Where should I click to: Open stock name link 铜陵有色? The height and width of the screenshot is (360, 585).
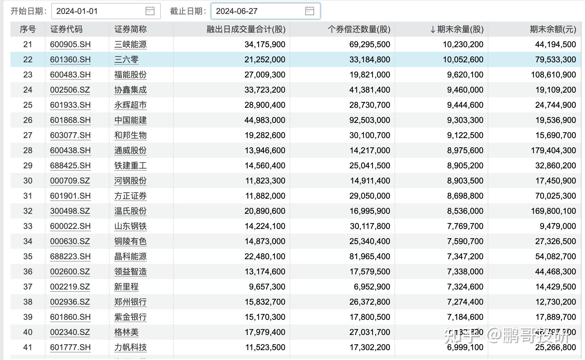(131, 241)
